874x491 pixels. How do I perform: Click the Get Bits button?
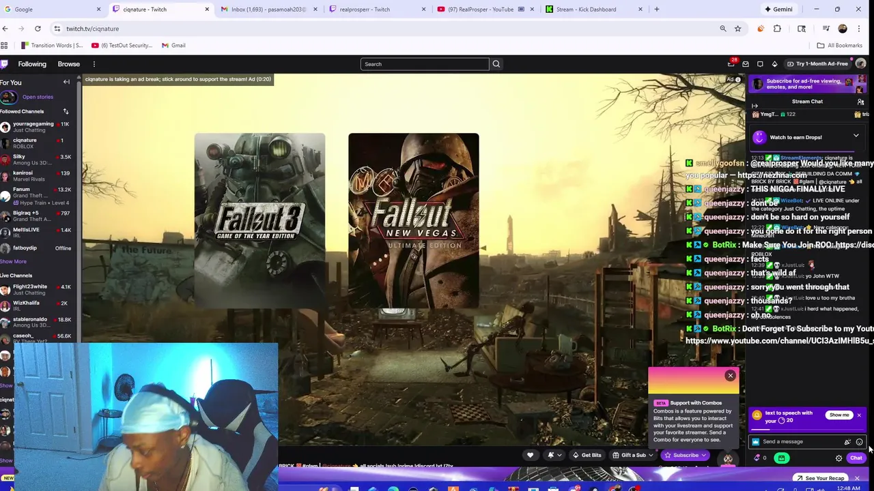click(587, 455)
